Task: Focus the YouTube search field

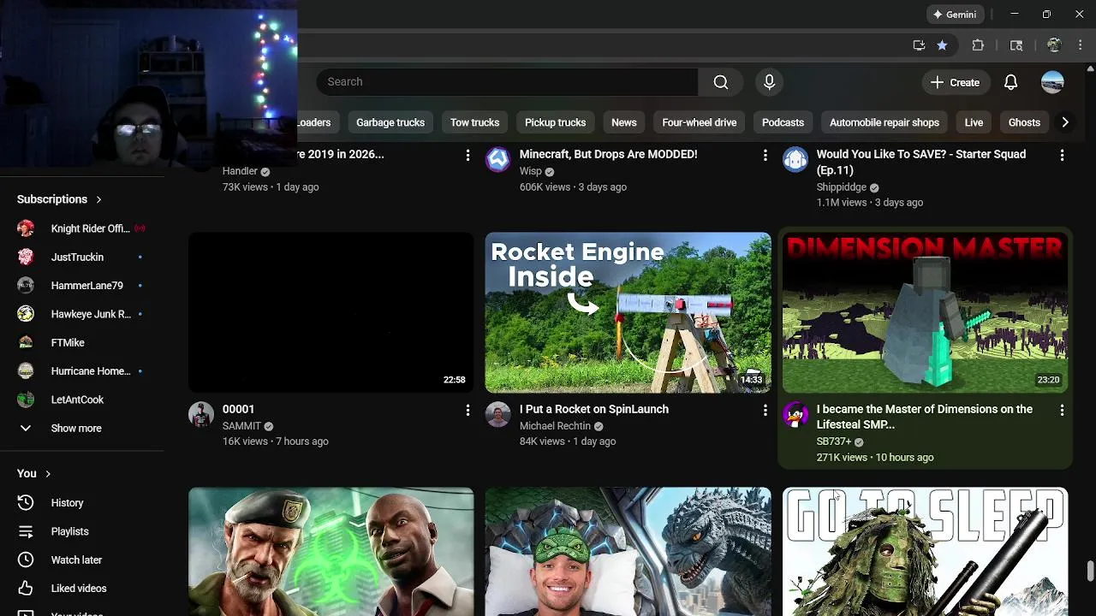Action: click(x=507, y=82)
